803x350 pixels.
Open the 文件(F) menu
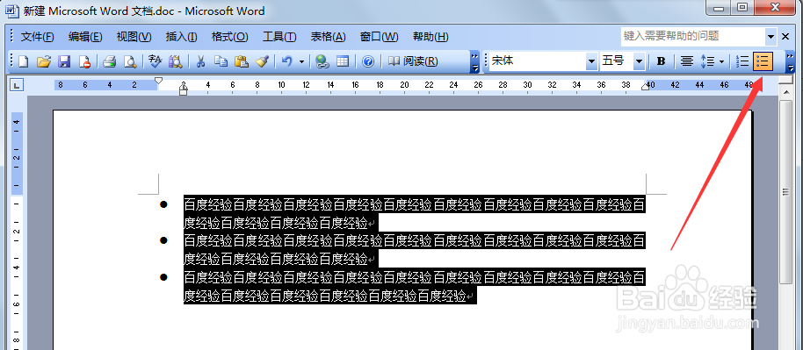click(38, 37)
